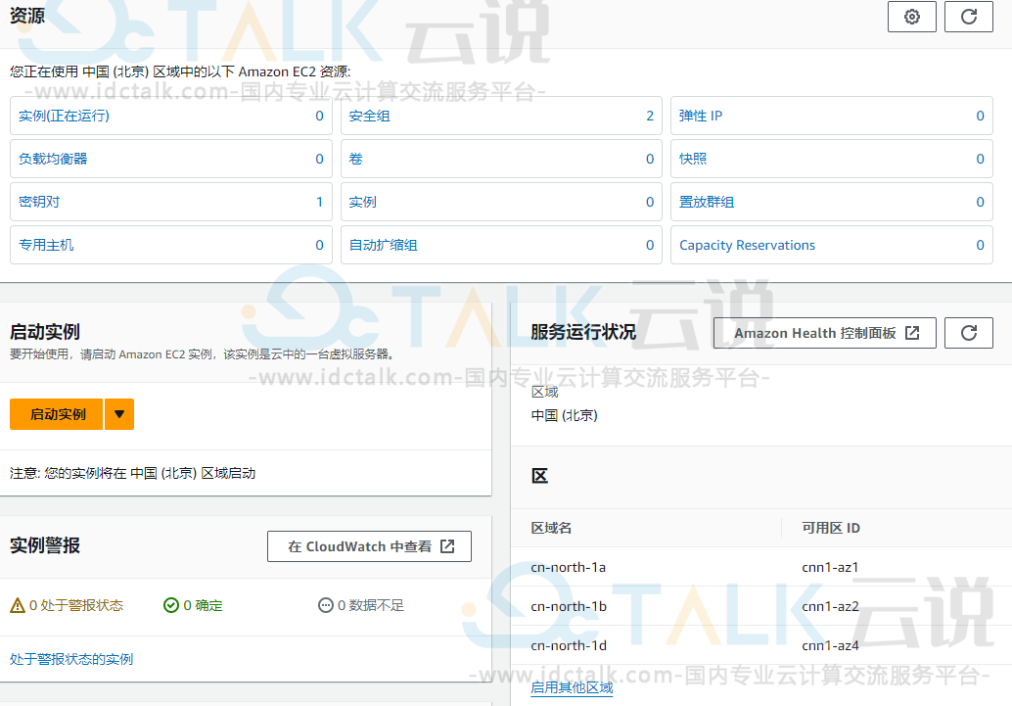Click the cnn1-az2 zone ID
This screenshot has width=1012, height=706.
coord(830,606)
